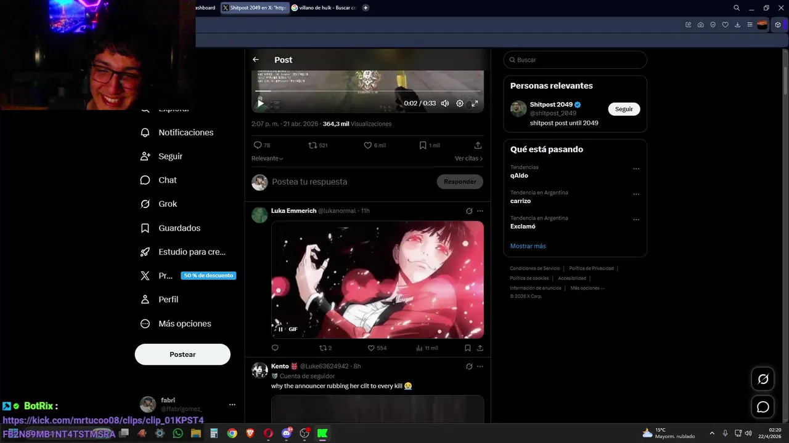Viewport: 789px width, 443px height.
Task: Open Luka Emmerich's profile name
Action: coord(293,210)
